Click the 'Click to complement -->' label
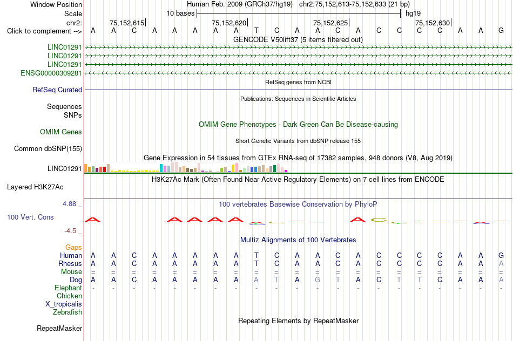This screenshot has height=341, width=513. pyautogui.click(x=44, y=31)
